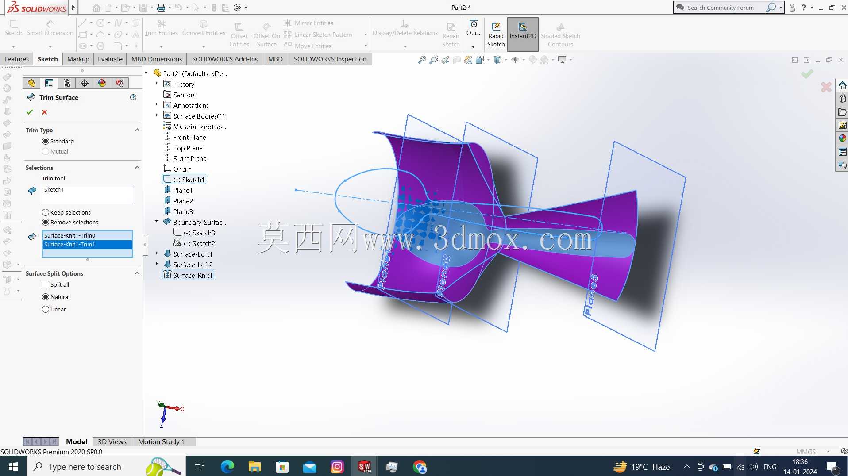The width and height of the screenshot is (848, 476).
Task: Select the Linear split option
Action: click(46, 309)
